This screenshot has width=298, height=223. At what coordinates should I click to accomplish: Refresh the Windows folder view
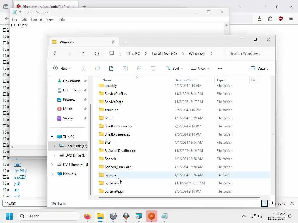tap(97, 53)
